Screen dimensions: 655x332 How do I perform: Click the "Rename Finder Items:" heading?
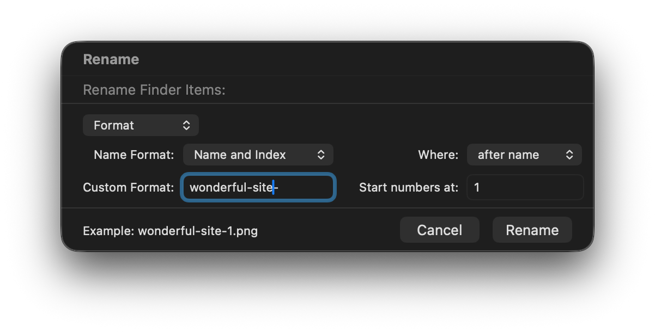(154, 90)
